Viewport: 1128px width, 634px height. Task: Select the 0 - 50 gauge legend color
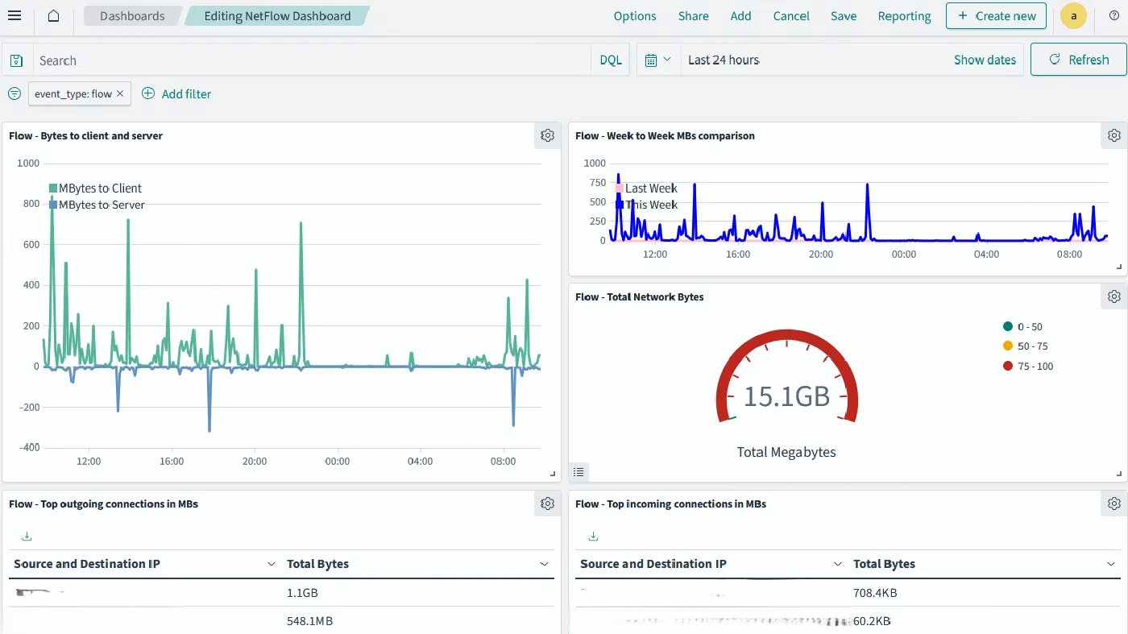pyautogui.click(x=1008, y=326)
